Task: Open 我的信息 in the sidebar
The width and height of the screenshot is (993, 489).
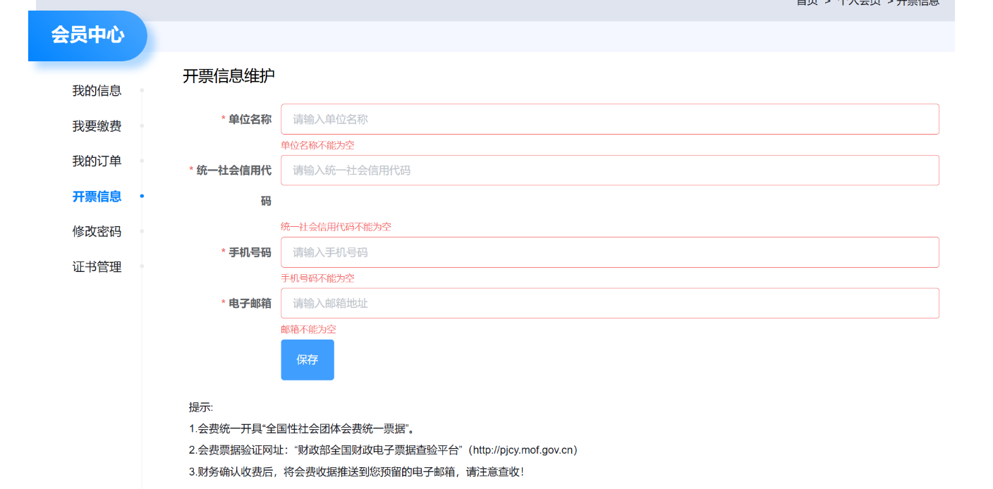Action: 97,91
